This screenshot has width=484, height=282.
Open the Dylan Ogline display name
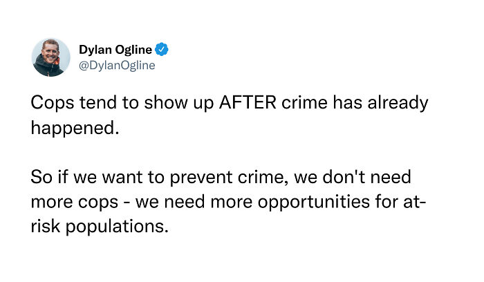coord(115,49)
